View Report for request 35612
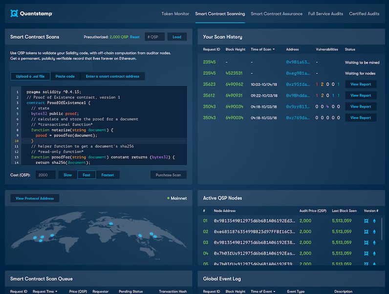Image resolution: width=389 pixels, height=294 pixels. coord(361,95)
